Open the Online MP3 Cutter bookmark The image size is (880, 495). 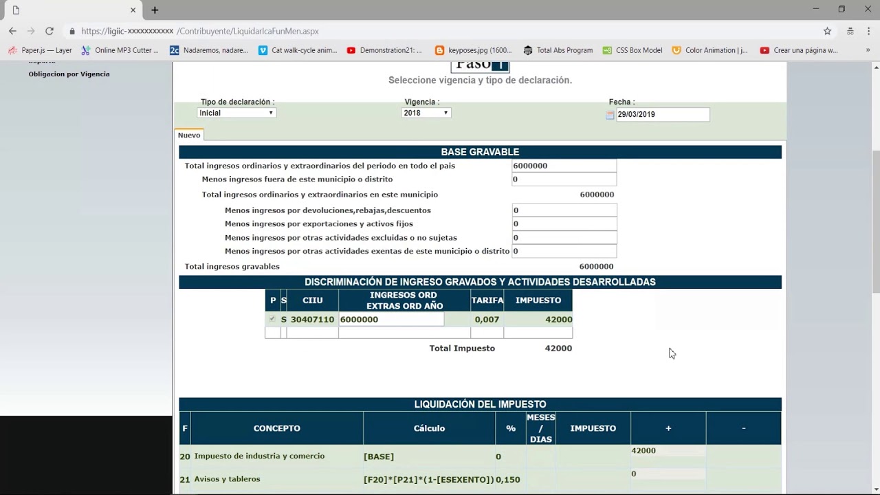pyautogui.click(x=120, y=50)
